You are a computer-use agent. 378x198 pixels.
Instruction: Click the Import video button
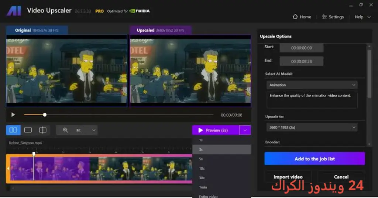point(288,177)
